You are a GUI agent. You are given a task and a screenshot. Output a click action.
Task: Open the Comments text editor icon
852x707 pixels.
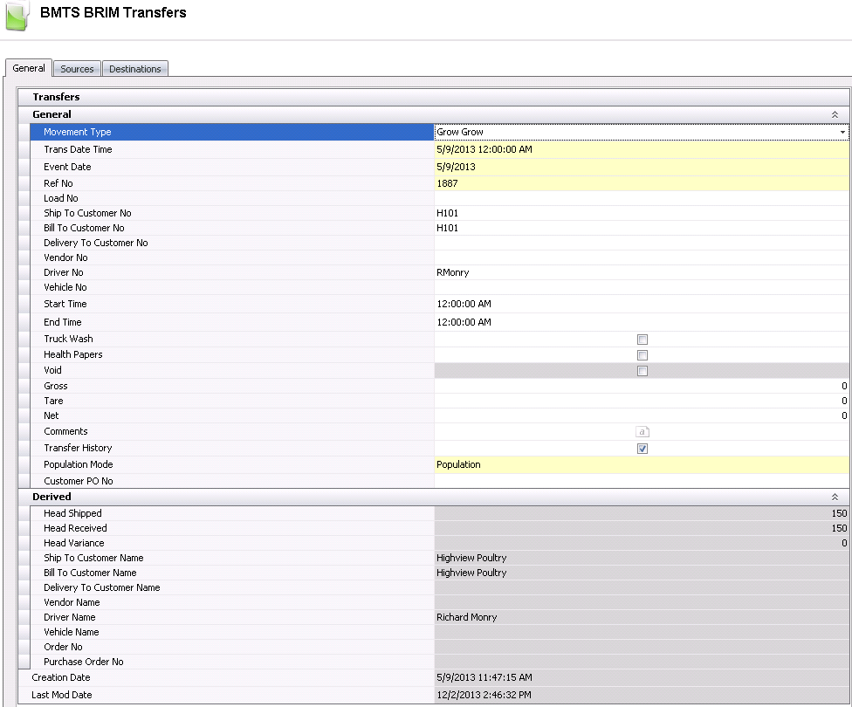[642, 431]
